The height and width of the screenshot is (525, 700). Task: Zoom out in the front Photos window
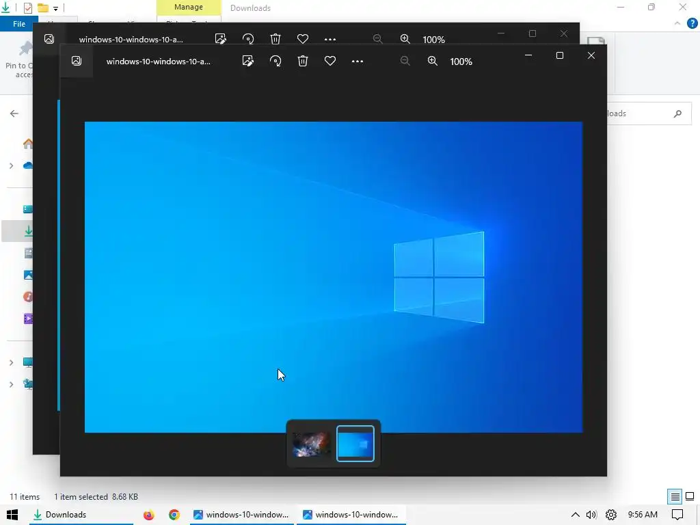(x=405, y=61)
